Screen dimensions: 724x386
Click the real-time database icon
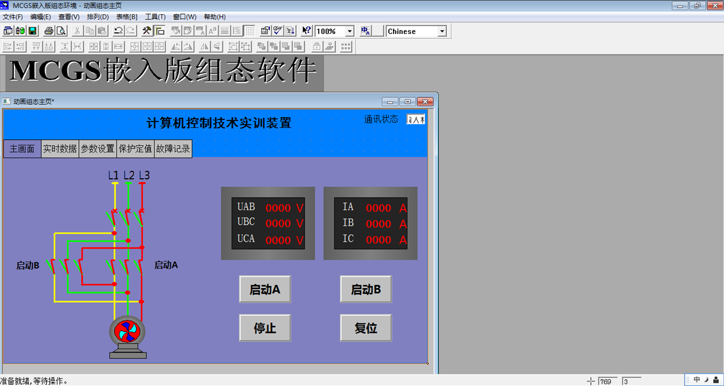[20, 31]
